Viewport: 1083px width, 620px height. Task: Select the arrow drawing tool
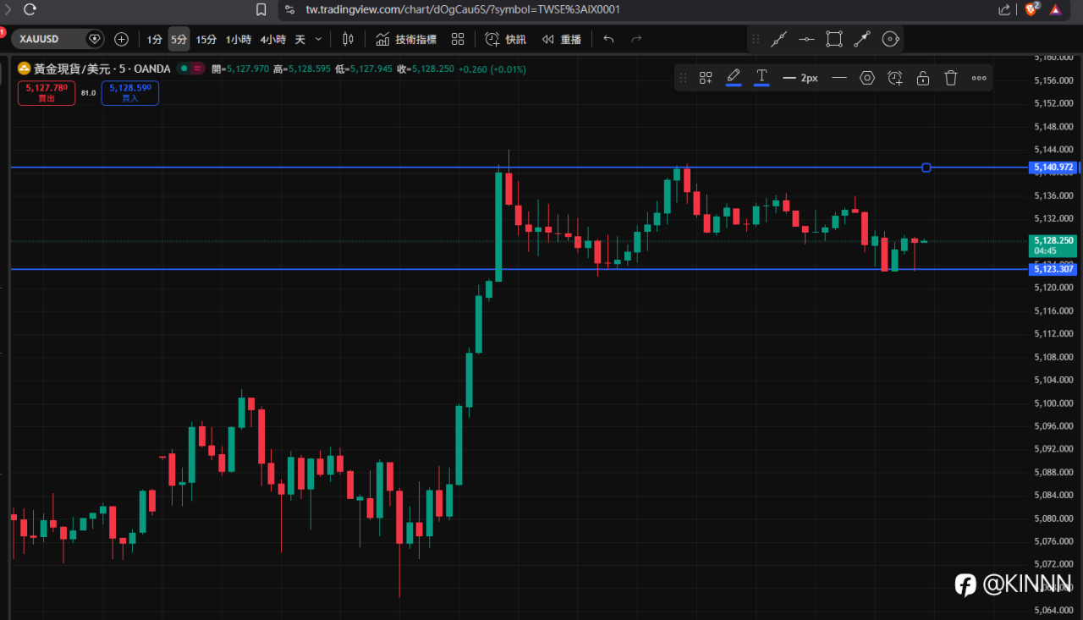pos(862,39)
